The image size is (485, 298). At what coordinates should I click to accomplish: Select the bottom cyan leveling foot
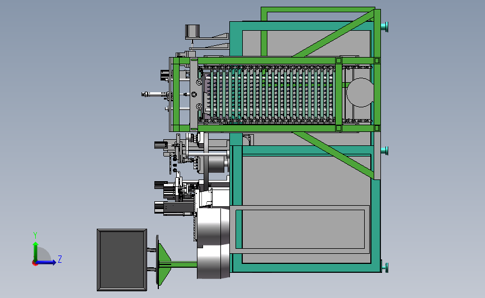tap(384, 267)
